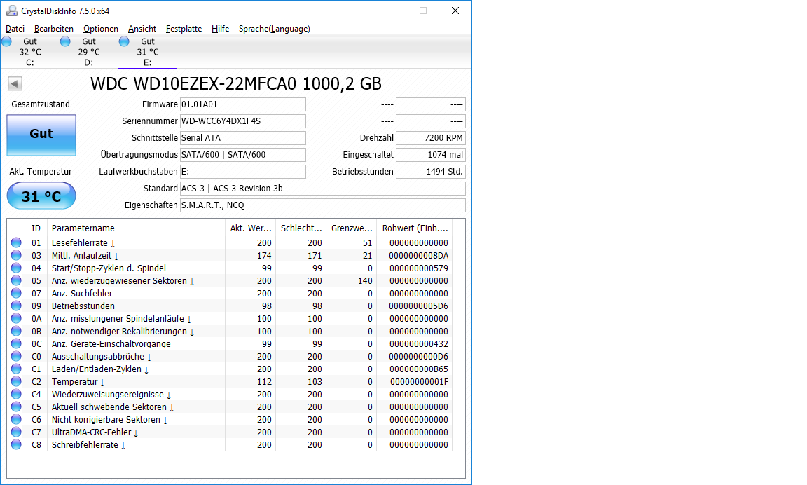The width and height of the screenshot is (807, 485).
Task: Click status orb of notwendiger Rekalibrierungen row
Action: point(17,331)
